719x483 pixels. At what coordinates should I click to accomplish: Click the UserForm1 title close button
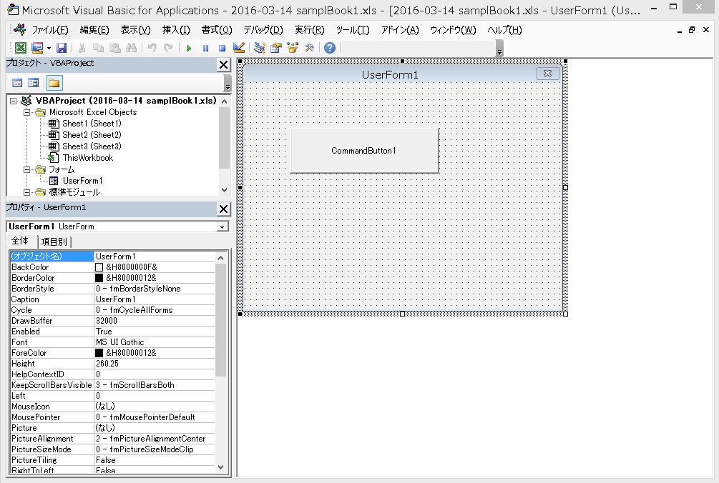click(x=547, y=74)
